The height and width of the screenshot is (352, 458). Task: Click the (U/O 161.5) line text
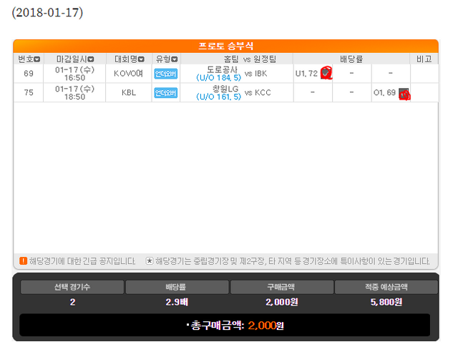(x=219, y=97)
